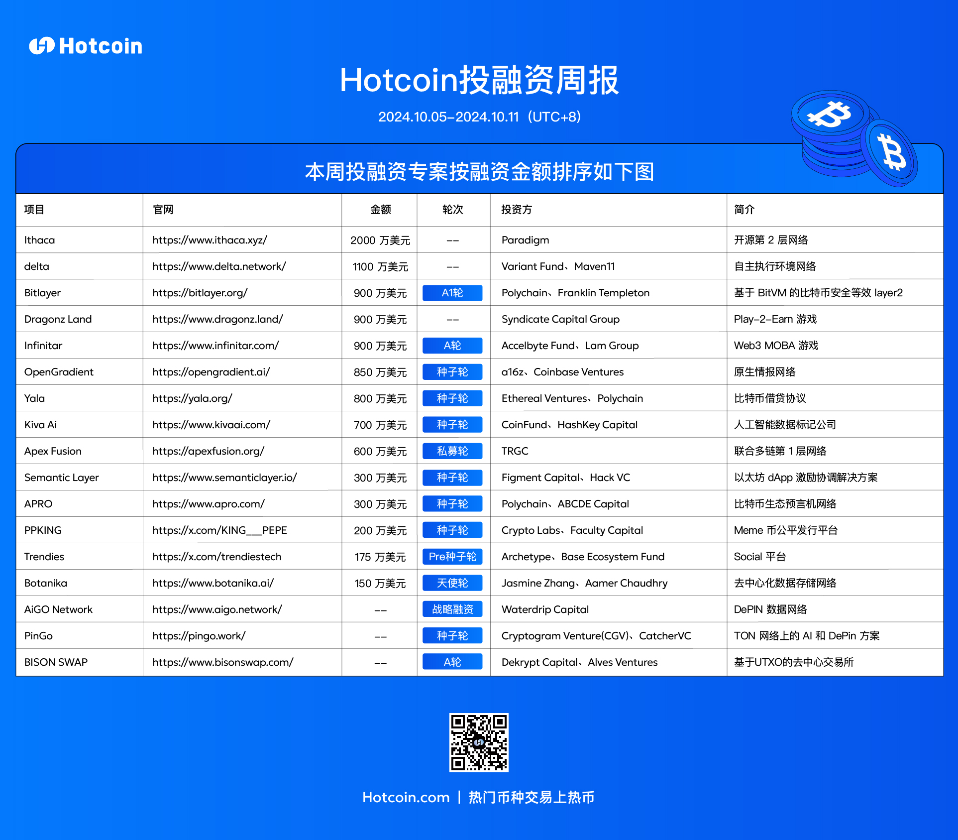Open the apro.com URL
The height and width of the screenshot is (840, 958).
pyautogui.click(x=209, y=504)
